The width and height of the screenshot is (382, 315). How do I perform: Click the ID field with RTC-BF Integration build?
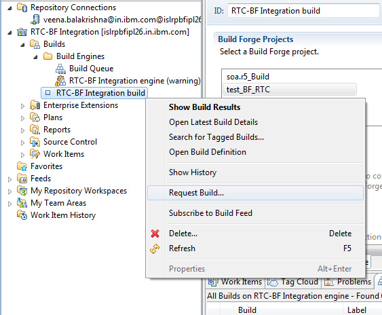[x=303, y=11]
